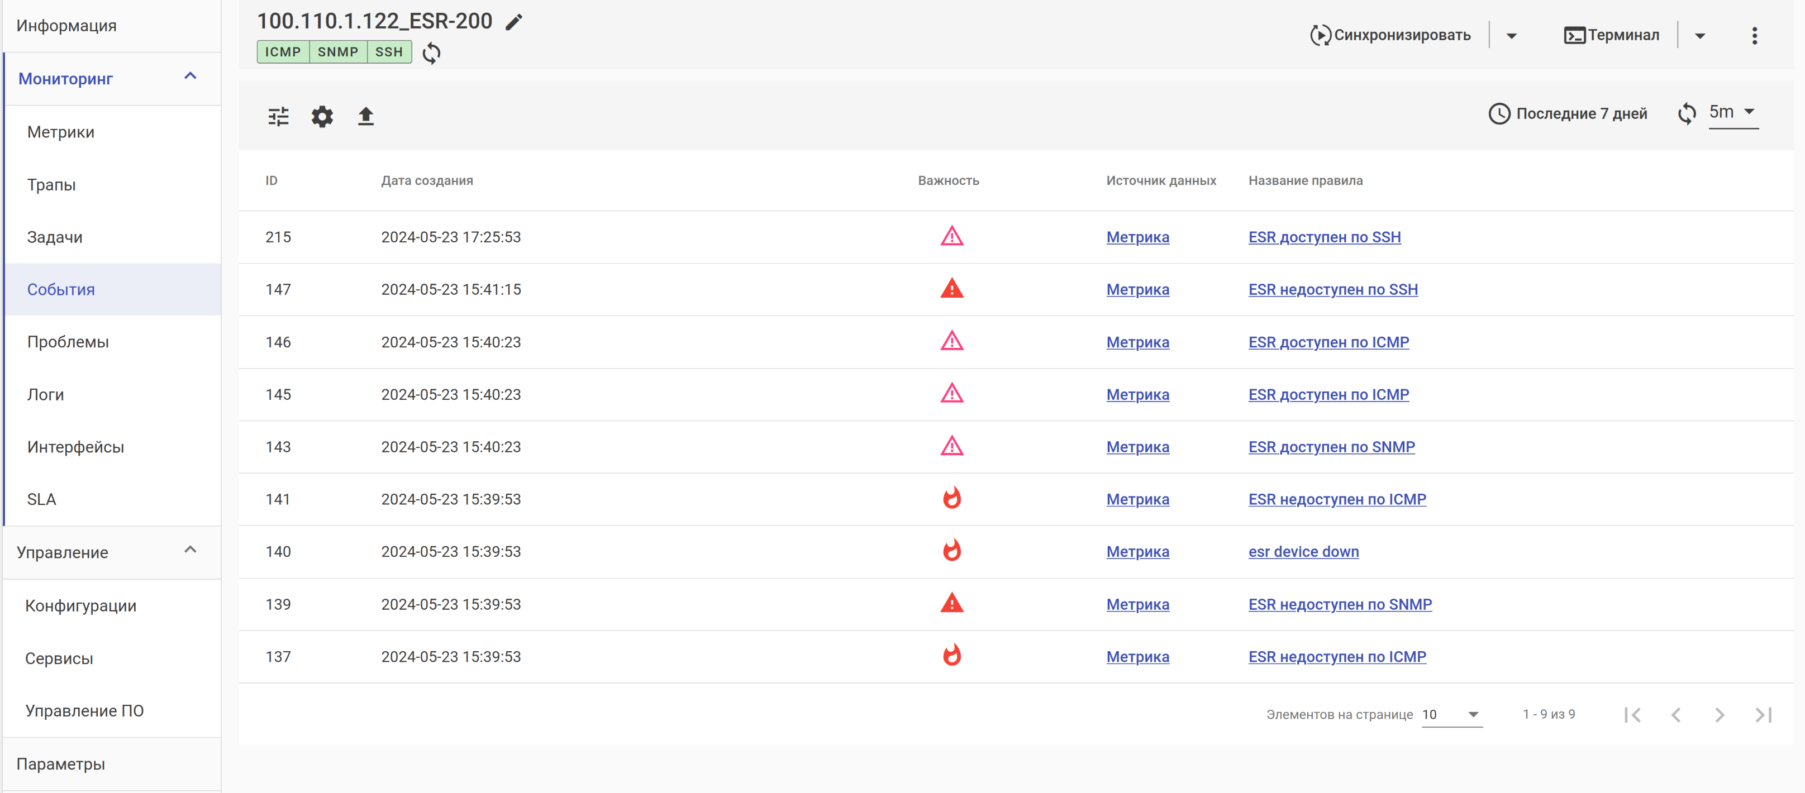Expand the 5m refresh interval dropdown

pyautogui.click(x=1733, y=112)
